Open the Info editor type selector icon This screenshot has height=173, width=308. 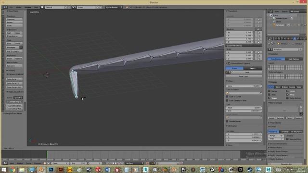5,7
